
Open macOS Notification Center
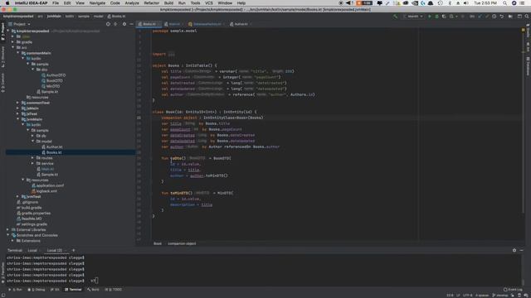pyautogui.click(x=523, y=3)
